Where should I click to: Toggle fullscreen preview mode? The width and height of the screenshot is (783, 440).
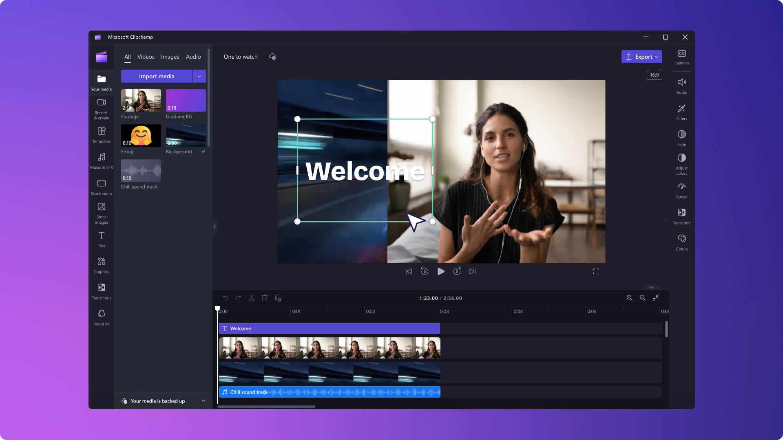point(596,271)
